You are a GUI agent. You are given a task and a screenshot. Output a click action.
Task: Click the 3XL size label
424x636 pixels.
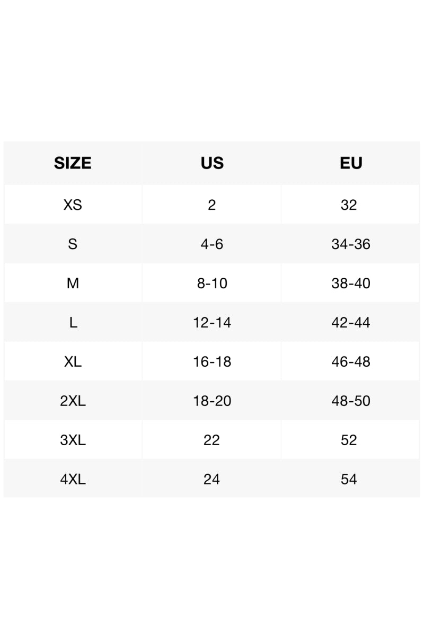(73, 440)
